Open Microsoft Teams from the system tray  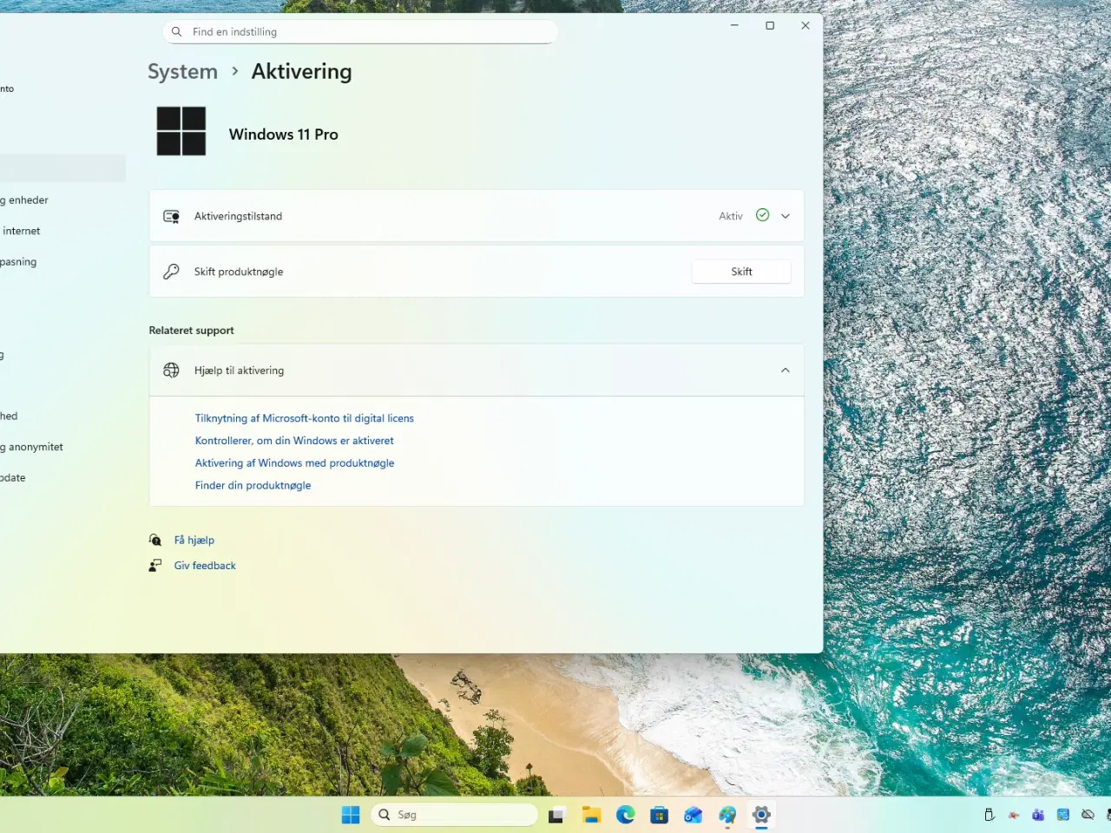1038,814
